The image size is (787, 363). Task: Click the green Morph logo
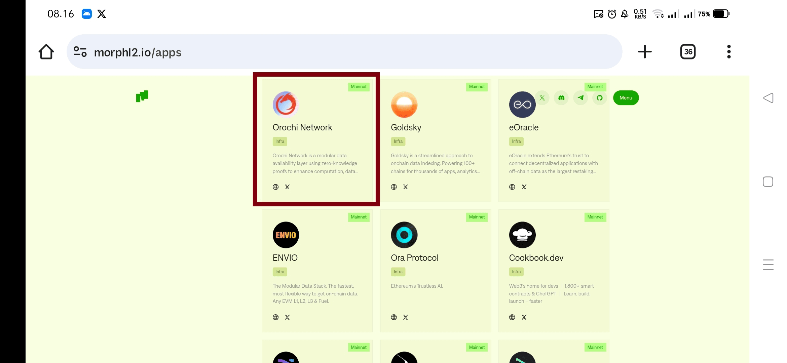142,96
